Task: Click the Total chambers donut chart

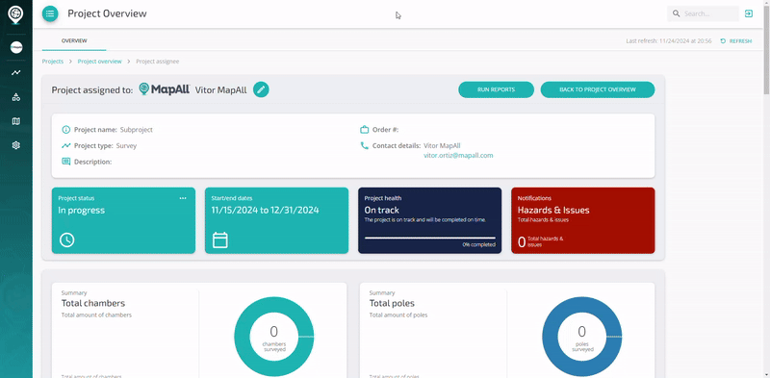Action: [x=274, y=337]
